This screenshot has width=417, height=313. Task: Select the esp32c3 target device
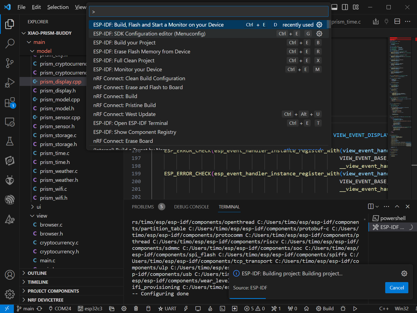tap(90, 308)
